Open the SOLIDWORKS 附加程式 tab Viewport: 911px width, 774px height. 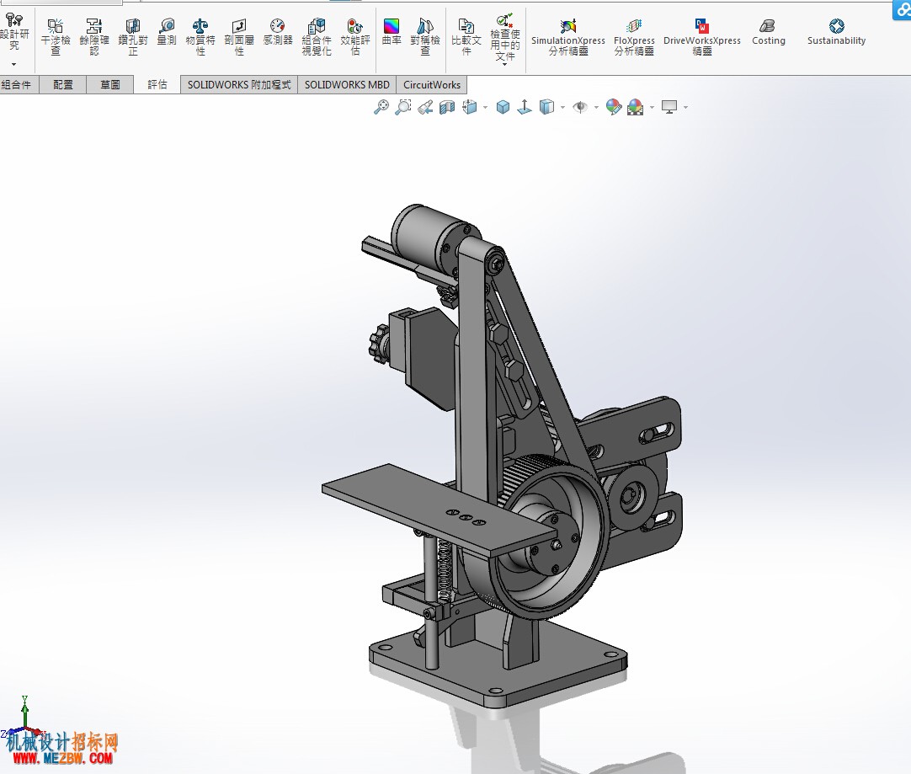coord(239,85)
